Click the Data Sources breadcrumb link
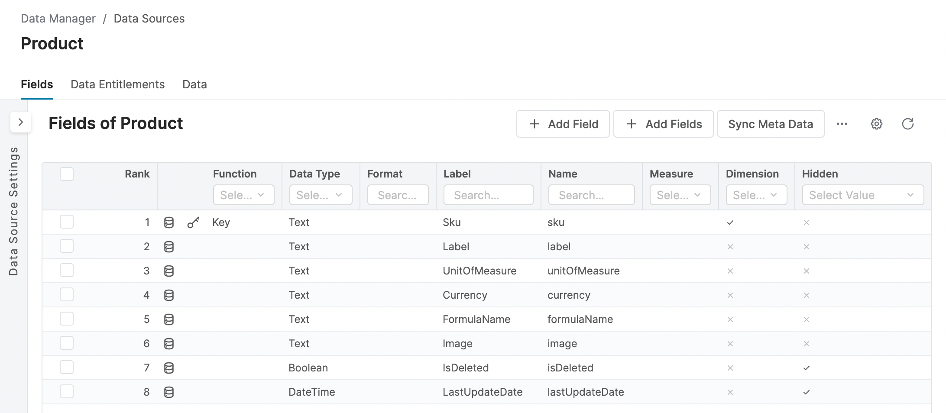The width and height of the screenshot is (946, 413). click(148, 18)
